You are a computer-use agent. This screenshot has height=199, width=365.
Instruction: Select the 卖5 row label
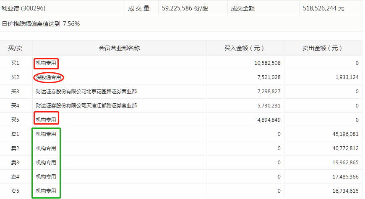[15, 191]
